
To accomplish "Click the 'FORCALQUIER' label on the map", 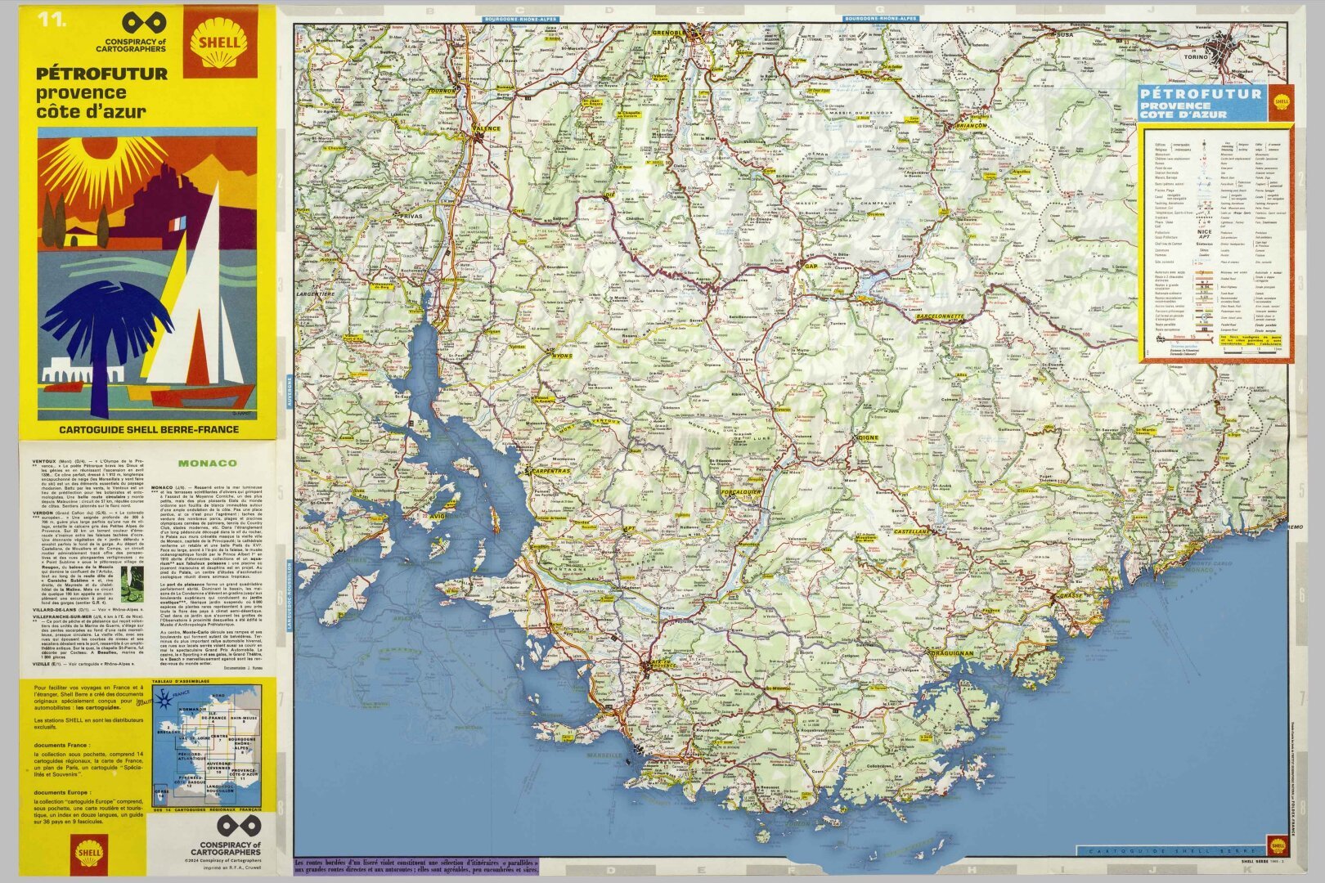I will coord(741,493).
